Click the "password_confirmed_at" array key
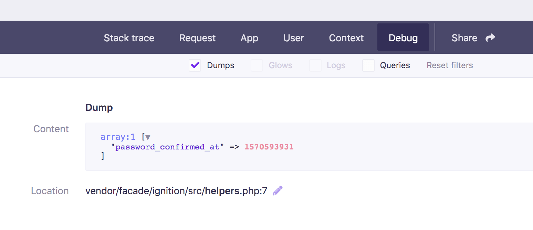This screenshot has height=230, width=533. [167, 147]
